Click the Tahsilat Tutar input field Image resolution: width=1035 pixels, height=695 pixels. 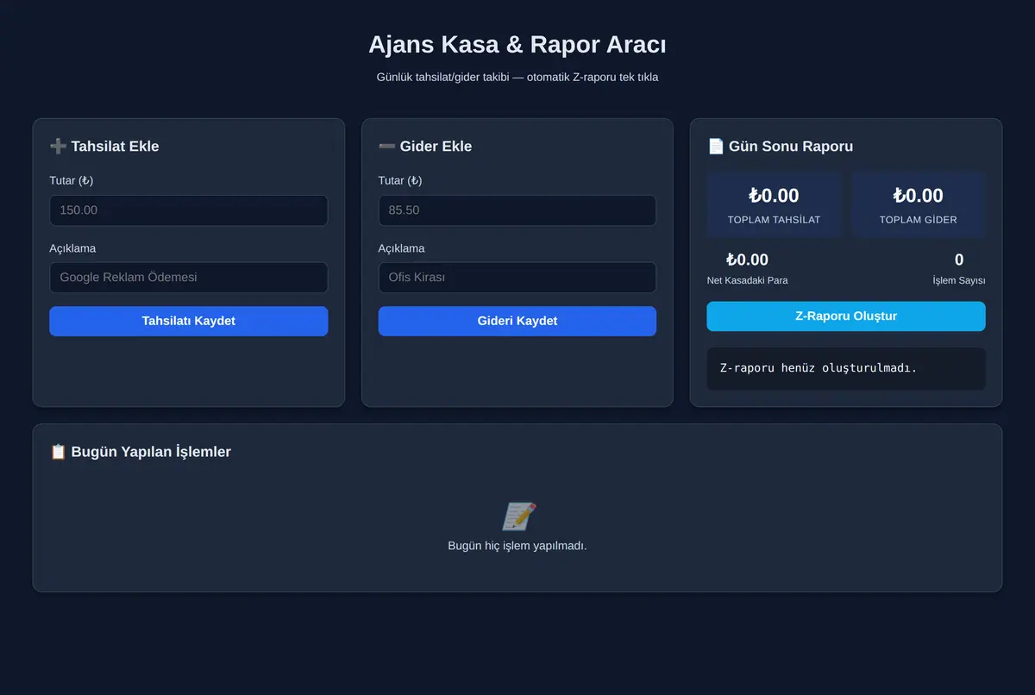coord(188,210)
